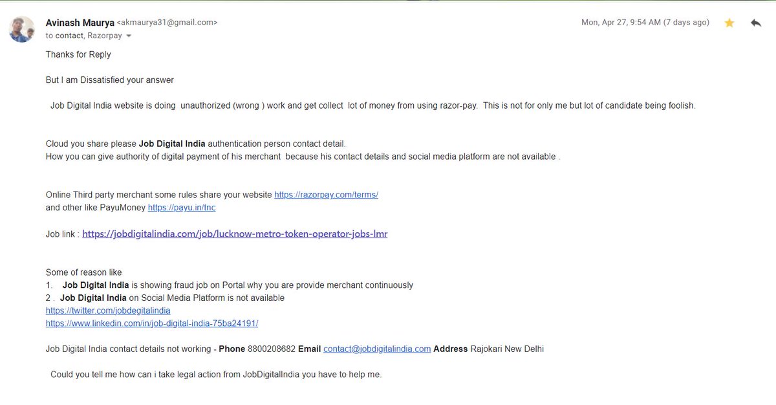Open the razorpay.com/terms link
This screenshot has width=776, height=405.
(326, 195)
